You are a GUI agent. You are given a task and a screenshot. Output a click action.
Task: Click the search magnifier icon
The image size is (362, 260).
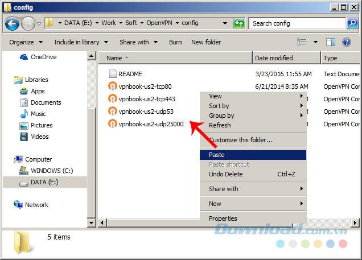point(352,23)
